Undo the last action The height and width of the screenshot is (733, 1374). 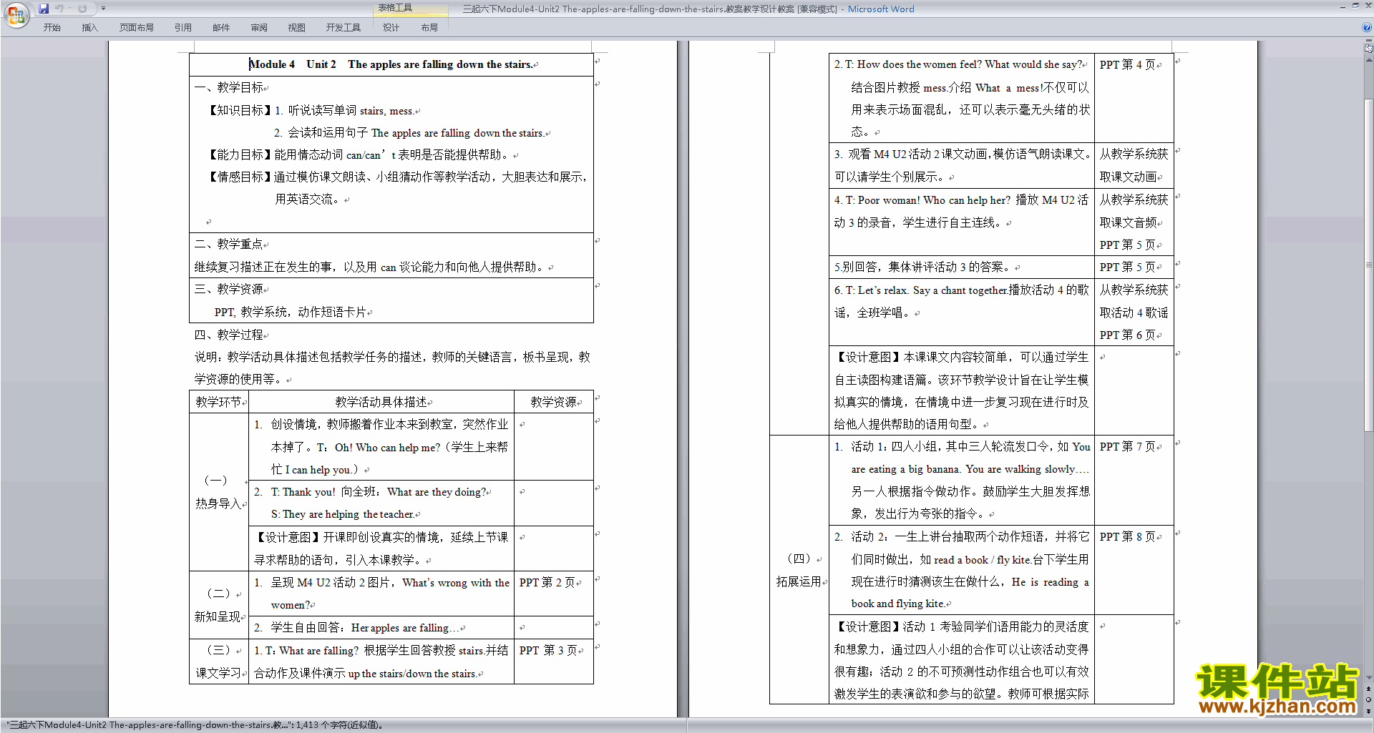(59, 9)
